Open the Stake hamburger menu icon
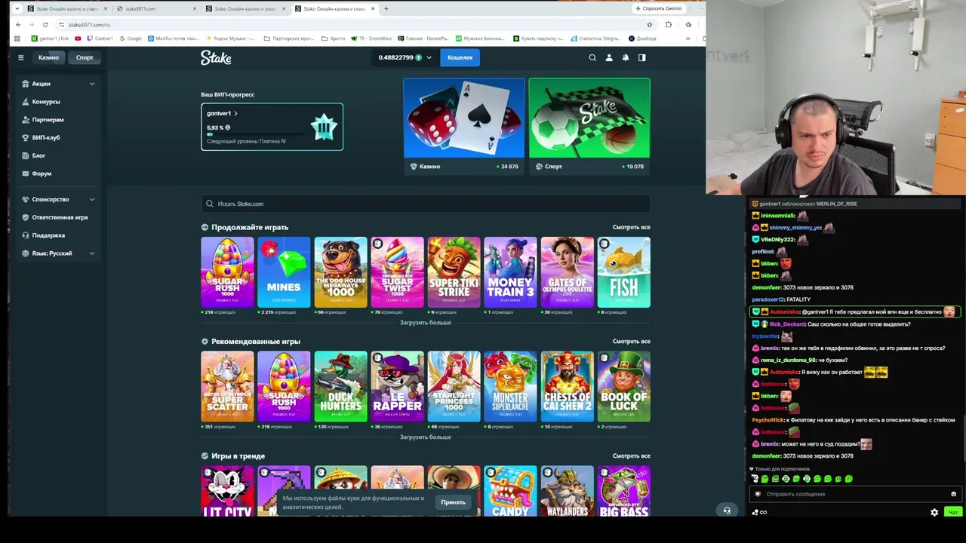 pyautogui.click(x=21, y=57)
